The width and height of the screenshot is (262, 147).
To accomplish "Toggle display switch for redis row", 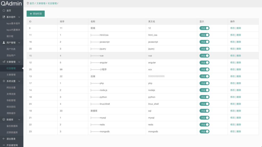I will click(x=204, y=124).
